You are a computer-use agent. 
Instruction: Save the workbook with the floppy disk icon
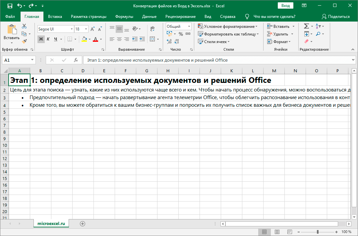(x=10, y=6)
